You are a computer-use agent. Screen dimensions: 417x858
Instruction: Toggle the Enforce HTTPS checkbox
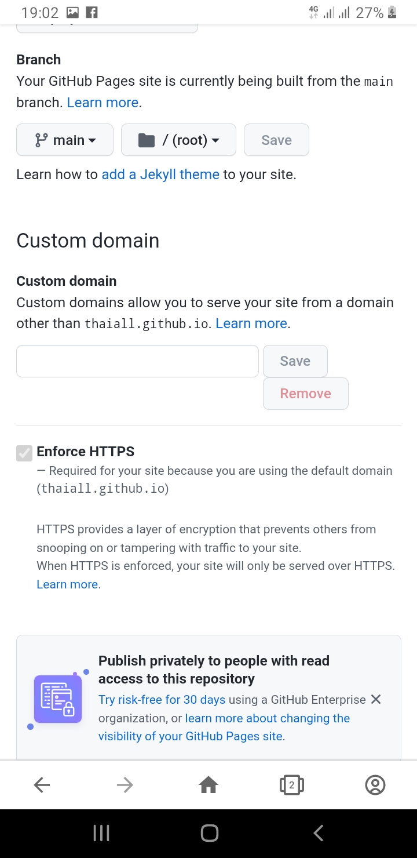coord(24,453)
